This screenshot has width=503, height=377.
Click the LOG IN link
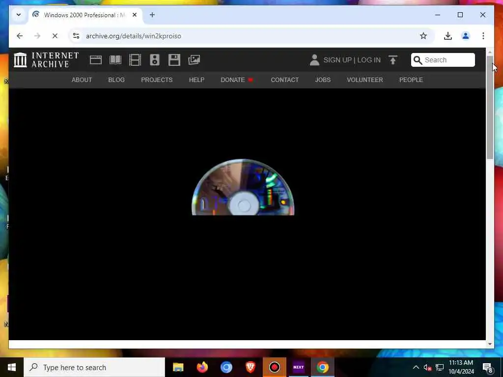(x=369, y=60)
